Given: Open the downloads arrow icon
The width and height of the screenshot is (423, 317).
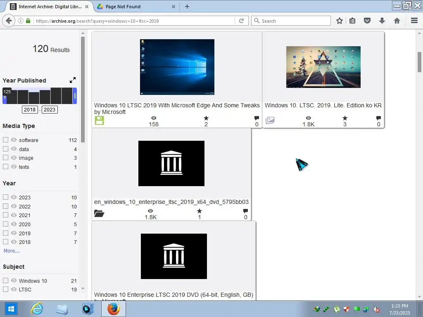Looking at the screenshot, I should click(382, 21).
